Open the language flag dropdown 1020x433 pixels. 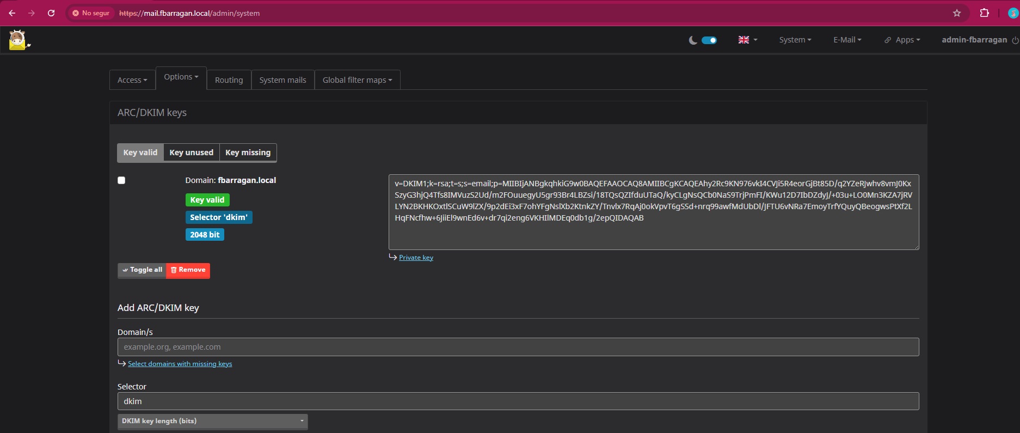point(747,40)
